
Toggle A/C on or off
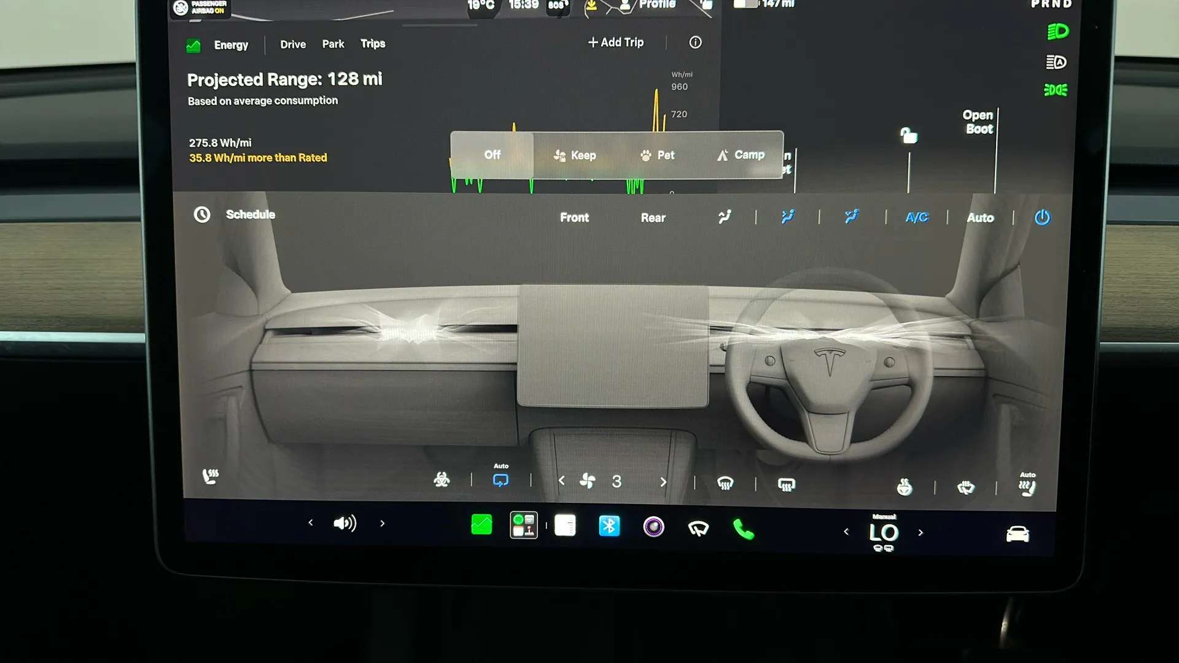click(x=917, y=217)
